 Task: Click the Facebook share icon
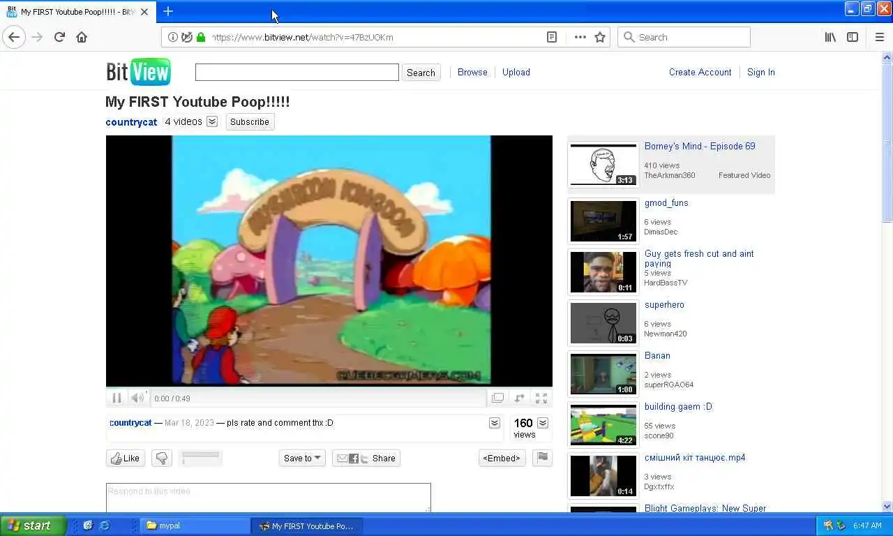354,459
